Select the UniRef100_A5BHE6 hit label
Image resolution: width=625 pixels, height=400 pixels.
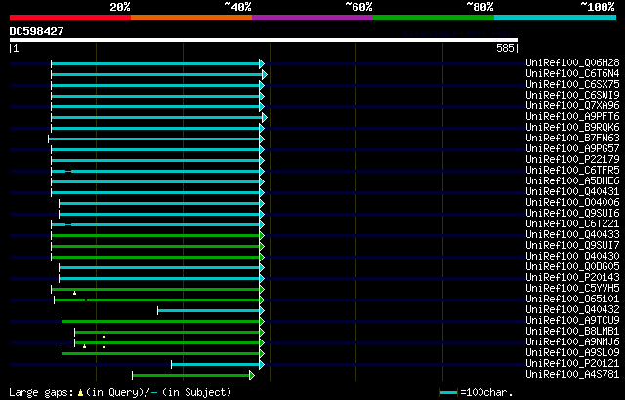tap(573, 181)
